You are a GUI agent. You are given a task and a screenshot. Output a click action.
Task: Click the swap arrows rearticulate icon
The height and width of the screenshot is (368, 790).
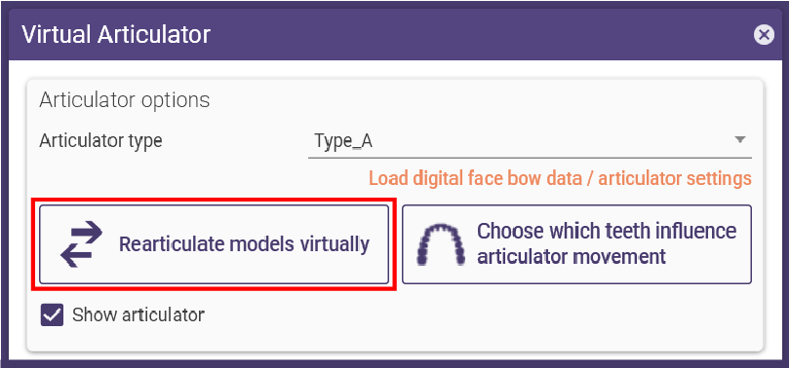(81, 243)
